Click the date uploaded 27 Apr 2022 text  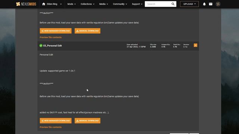pos(136,47)
